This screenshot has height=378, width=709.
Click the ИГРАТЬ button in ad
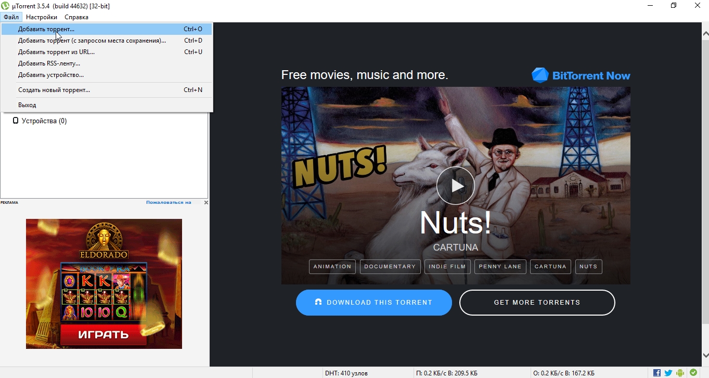(x=104, y=334)
